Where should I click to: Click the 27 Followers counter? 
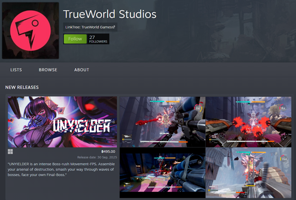98,39
